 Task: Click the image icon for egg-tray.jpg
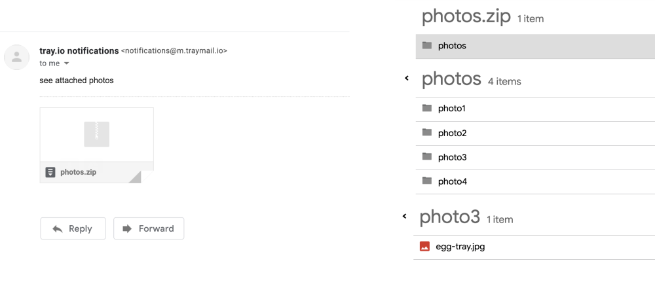tap(424, 247)
